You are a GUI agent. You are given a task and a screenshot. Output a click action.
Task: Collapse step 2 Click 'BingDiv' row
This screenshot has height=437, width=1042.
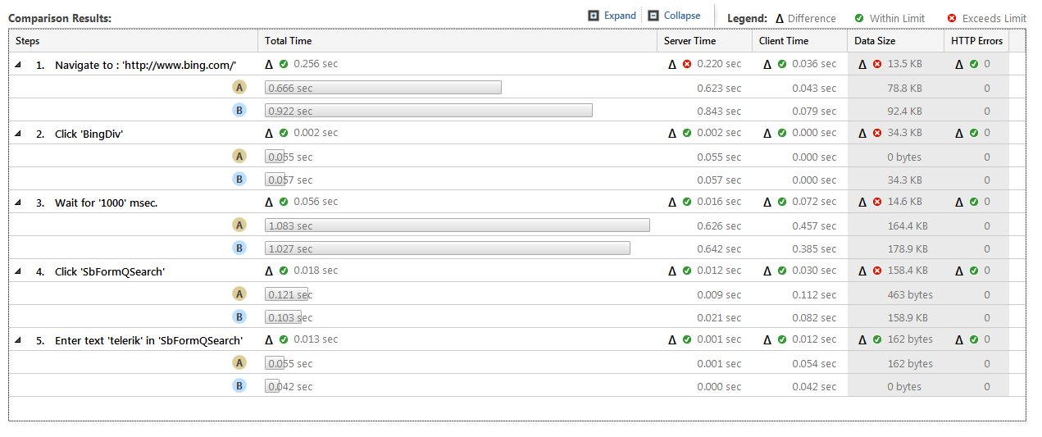tap(18, 133)
